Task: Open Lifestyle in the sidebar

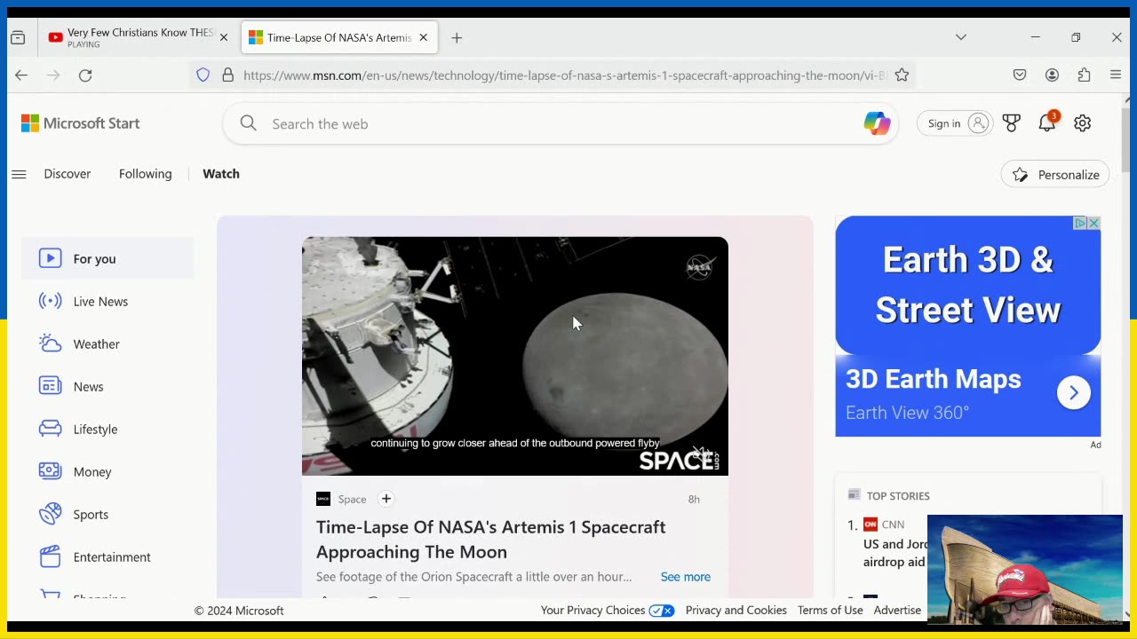Action: coord(107,429)
